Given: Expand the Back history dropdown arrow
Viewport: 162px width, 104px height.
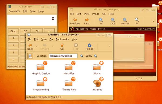Looking at the screenshot, I should [x=36, y=46].
